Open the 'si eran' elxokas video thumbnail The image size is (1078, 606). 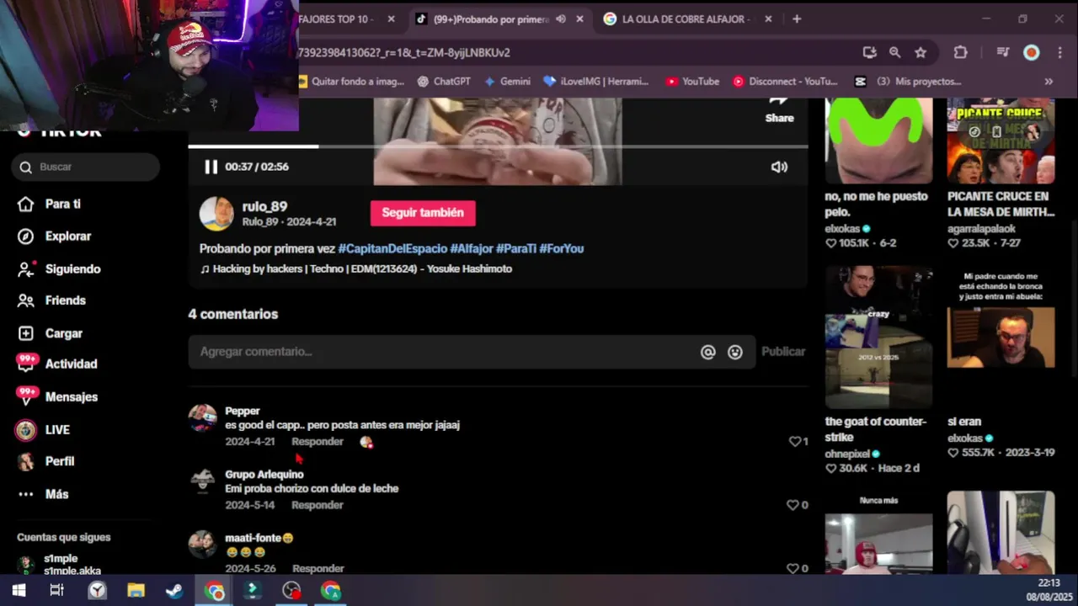[x=1001, y=337]
